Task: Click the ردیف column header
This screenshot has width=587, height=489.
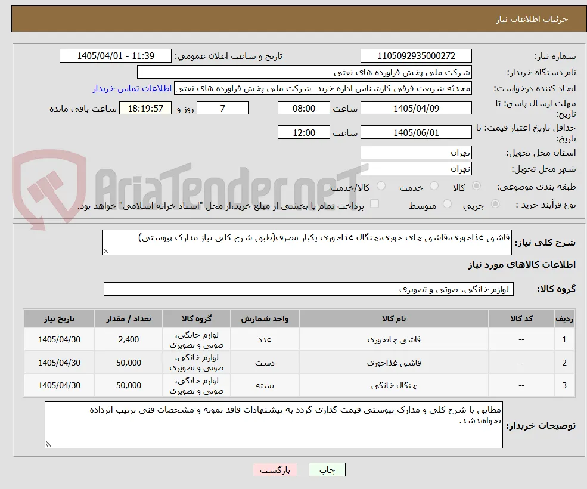Action: tap(564, 318)
